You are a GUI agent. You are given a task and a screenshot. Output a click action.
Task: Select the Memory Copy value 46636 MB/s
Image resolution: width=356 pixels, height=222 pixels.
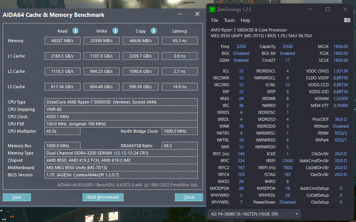(141, 41)
